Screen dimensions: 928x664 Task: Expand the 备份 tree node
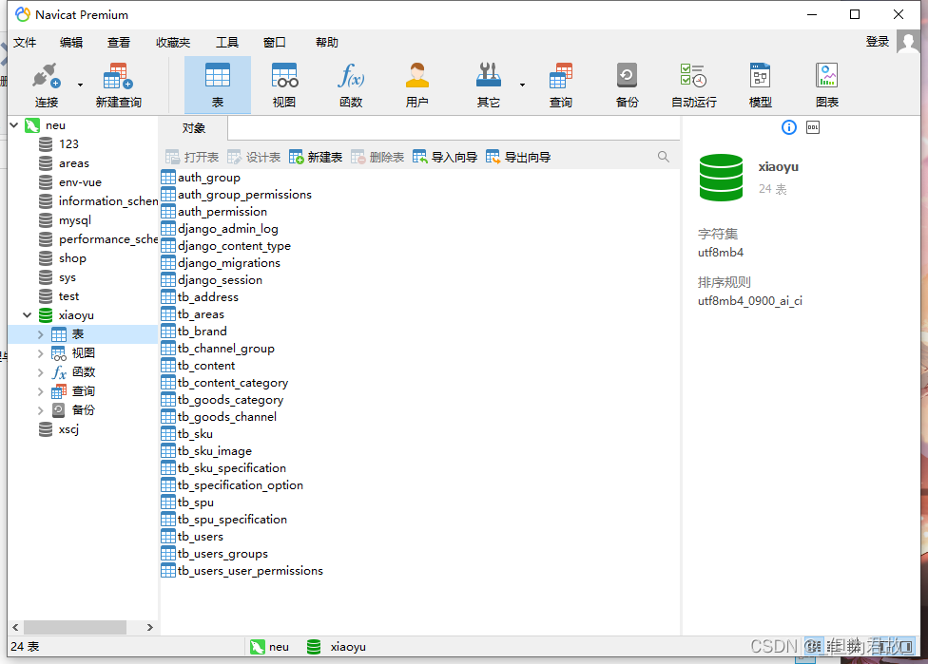[x=40, y=410]
